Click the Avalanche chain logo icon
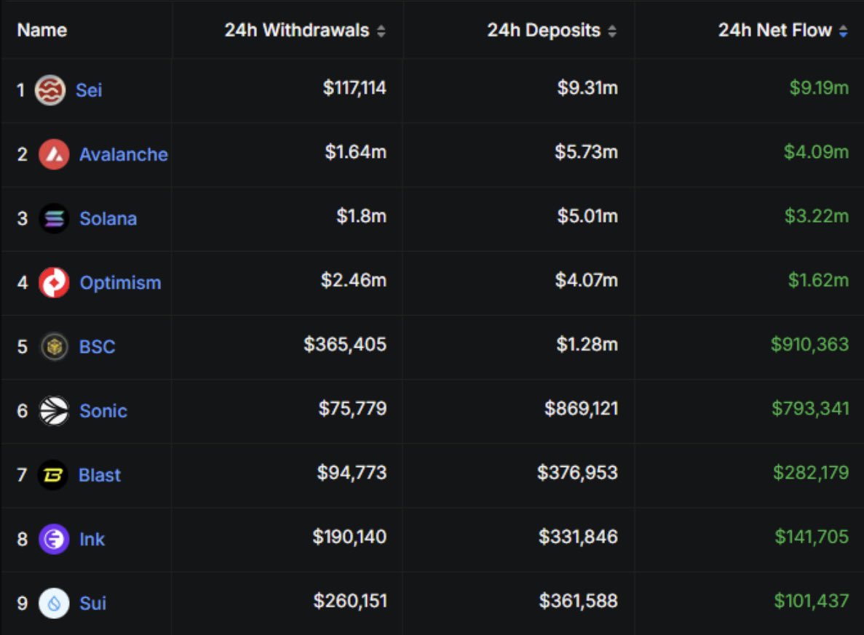864x635 pixels. click(54, 154)
